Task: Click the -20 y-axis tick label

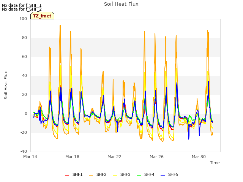Action: tap(24, 132)
